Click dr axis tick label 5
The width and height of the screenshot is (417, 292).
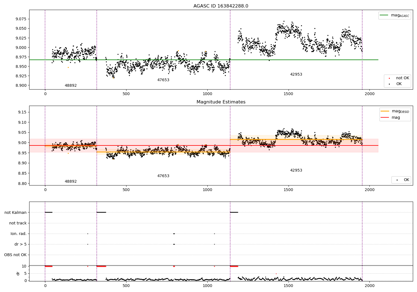[25, 274]
